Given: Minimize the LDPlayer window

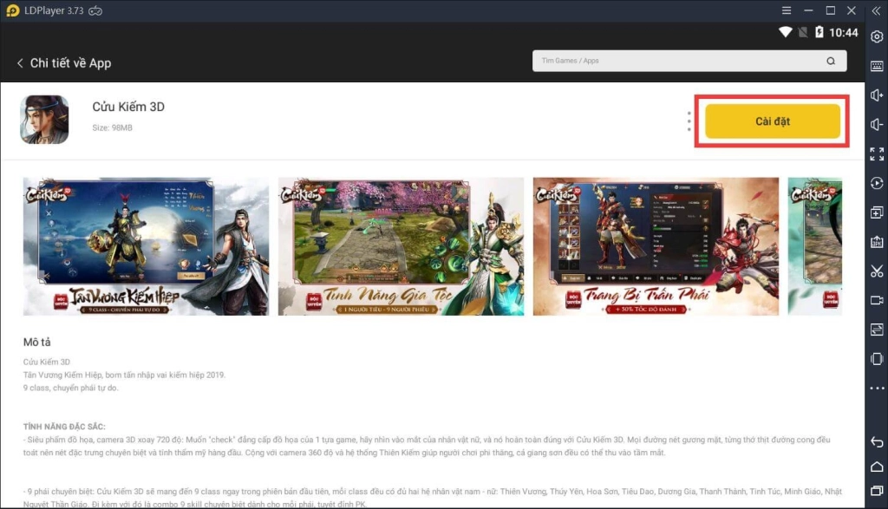Looking at the screenshot, I should [x=808, y=10].
